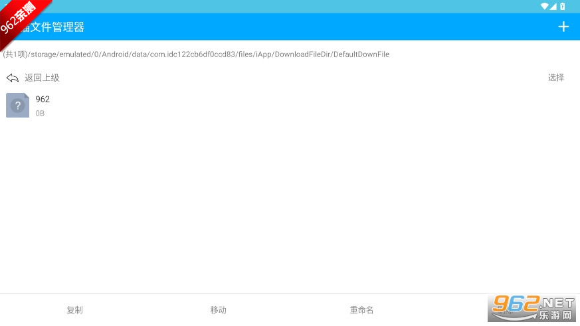Check the cellular signal icon
Image resolution: width=580 pixels, height=326 pixels.
pyautogui.click(x=553, y=6)
